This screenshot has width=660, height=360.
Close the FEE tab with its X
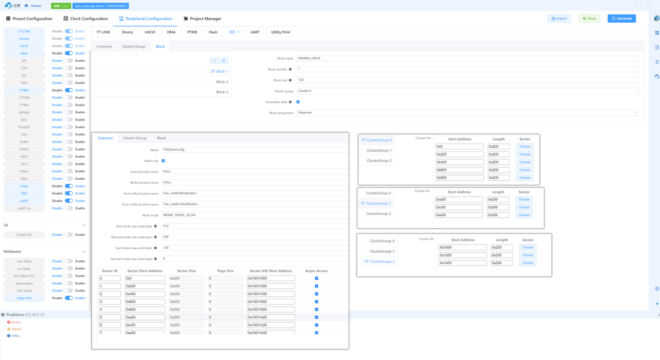238,32
